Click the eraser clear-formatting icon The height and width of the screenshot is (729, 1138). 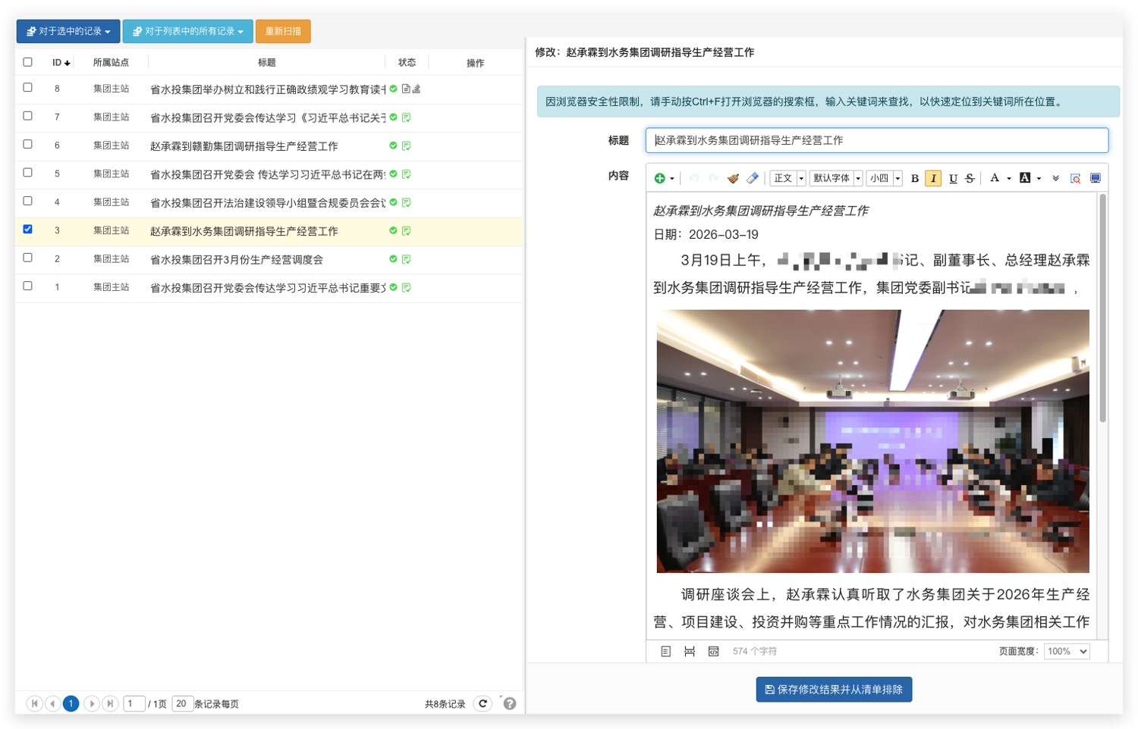coord(753,178)
